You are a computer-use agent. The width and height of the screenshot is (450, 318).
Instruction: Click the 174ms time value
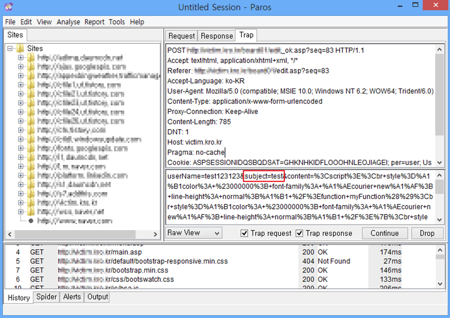390,252
